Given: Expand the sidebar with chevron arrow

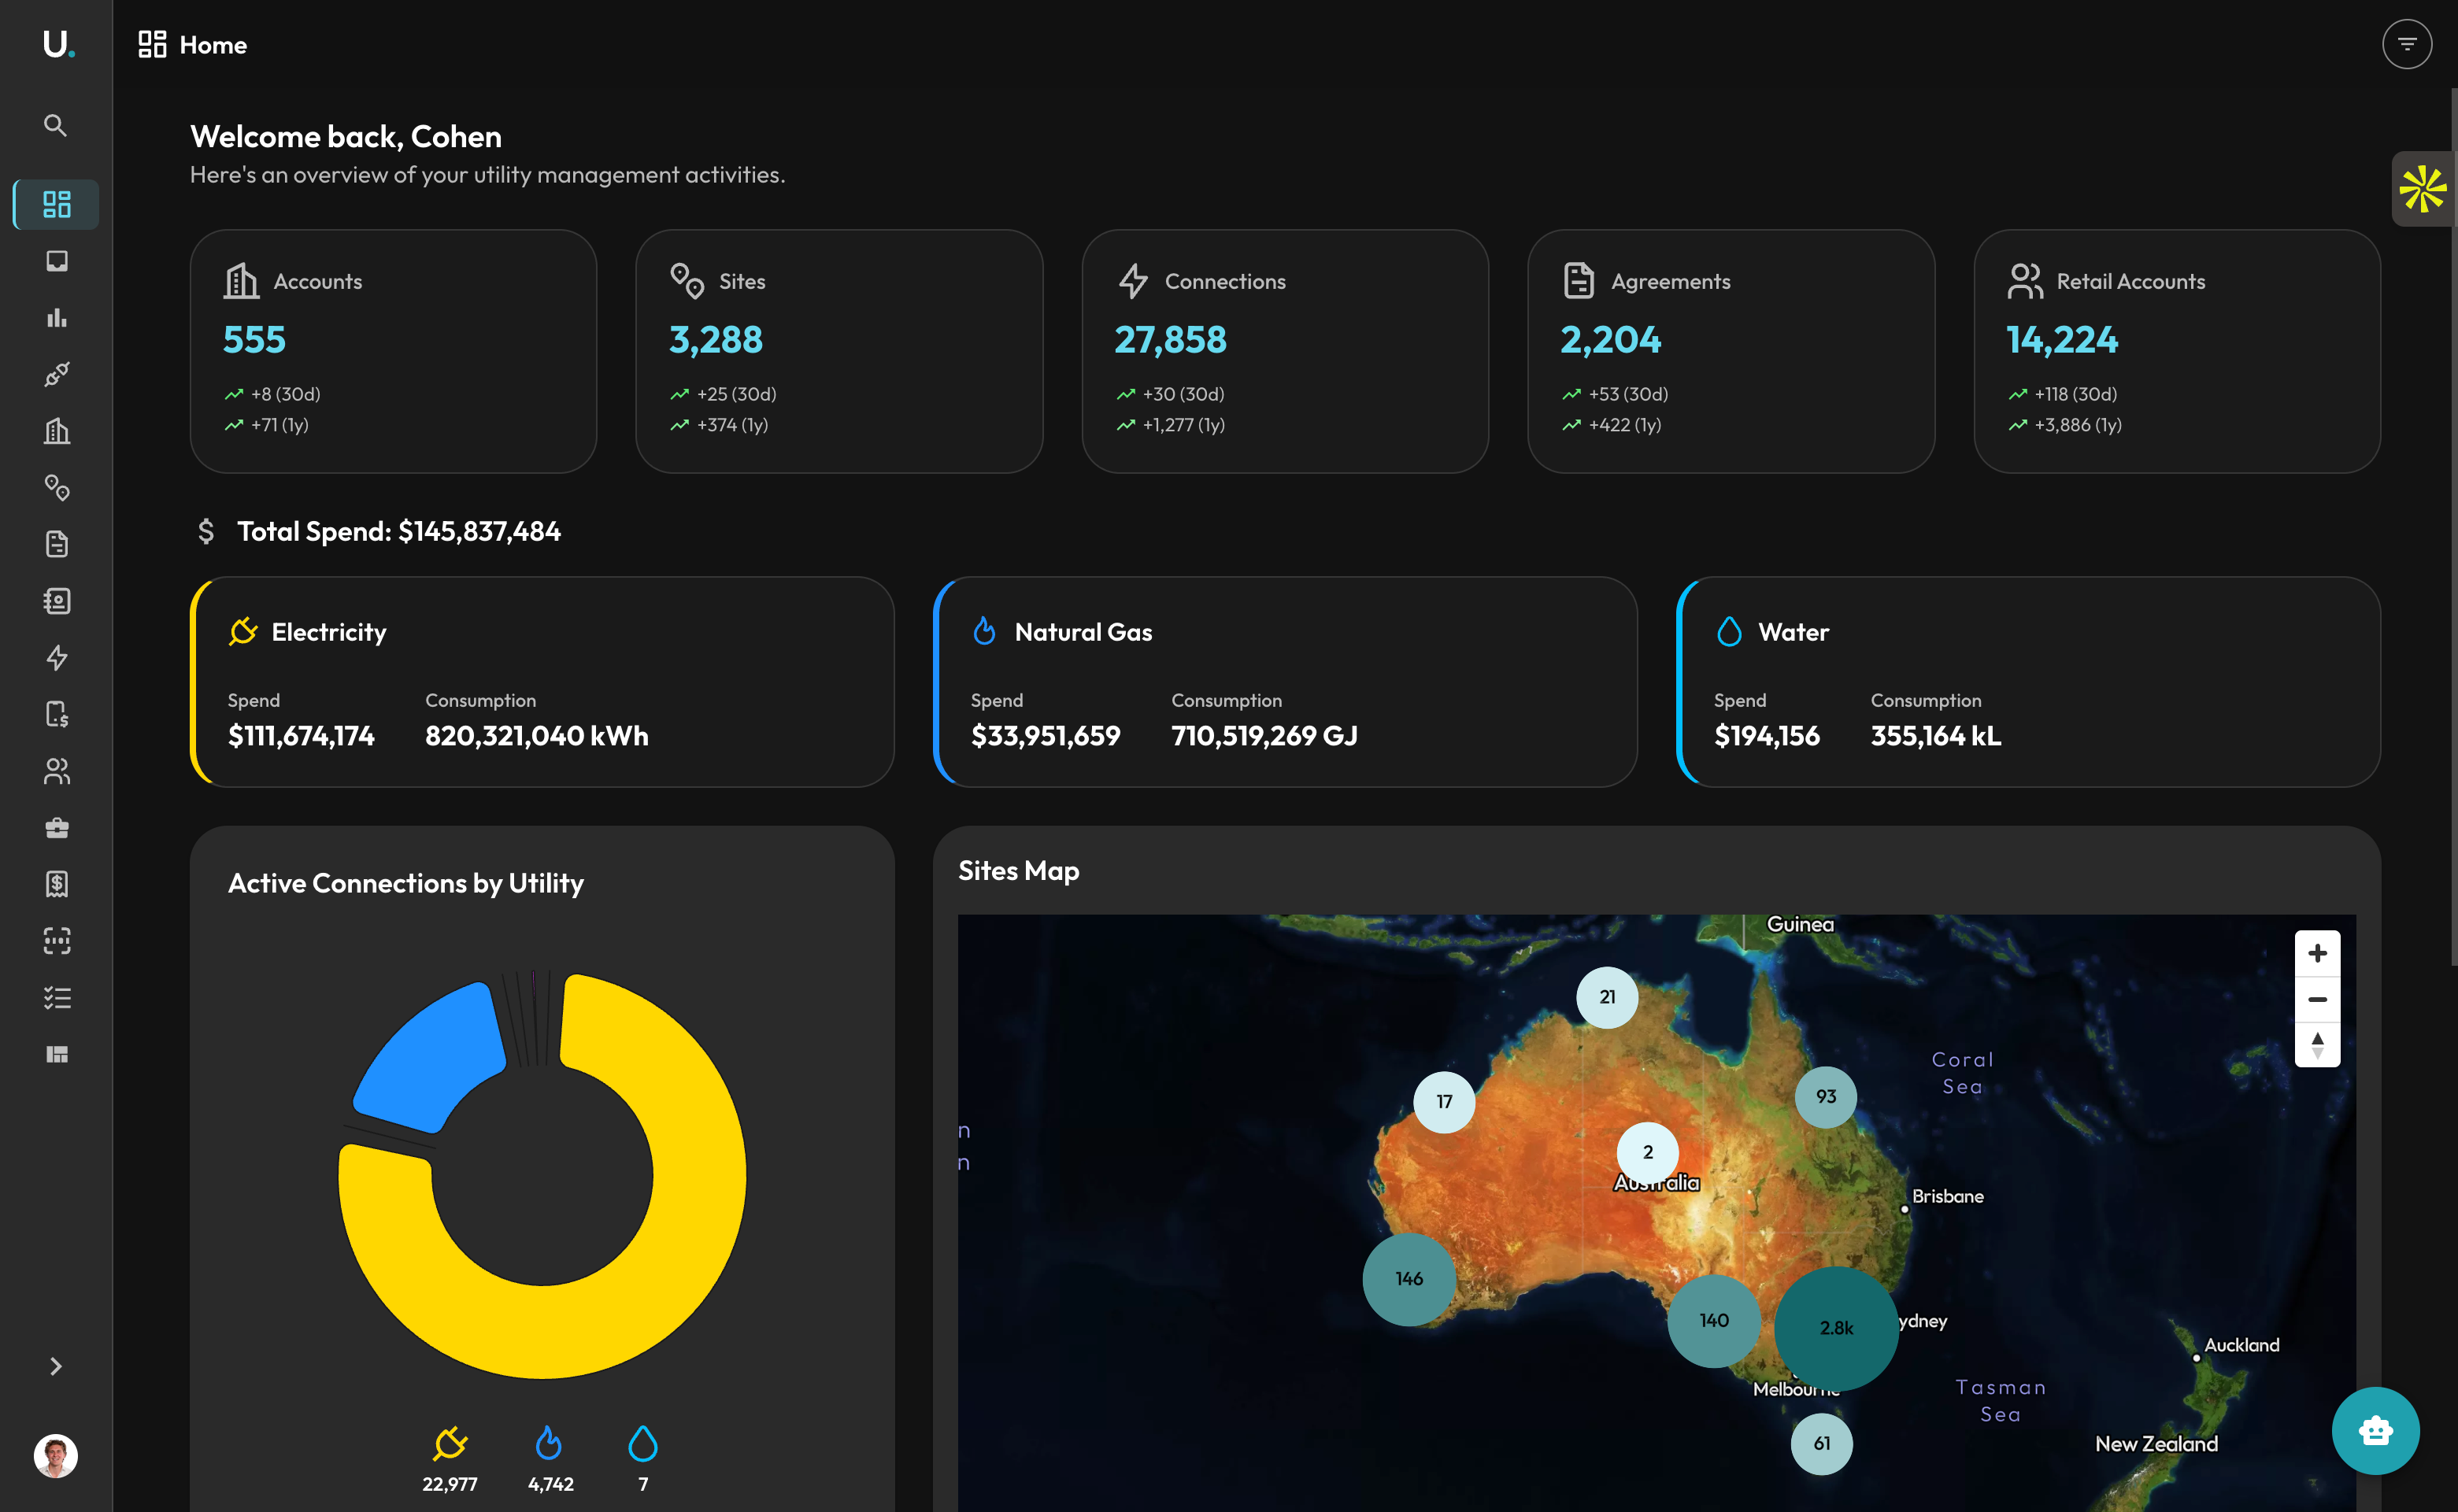Looking at the screenshot, I should pyautogui.click(x=56, y=1366).
